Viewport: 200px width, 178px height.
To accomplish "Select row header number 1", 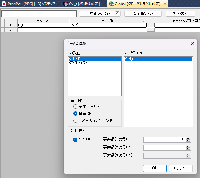I will (11, 25).
